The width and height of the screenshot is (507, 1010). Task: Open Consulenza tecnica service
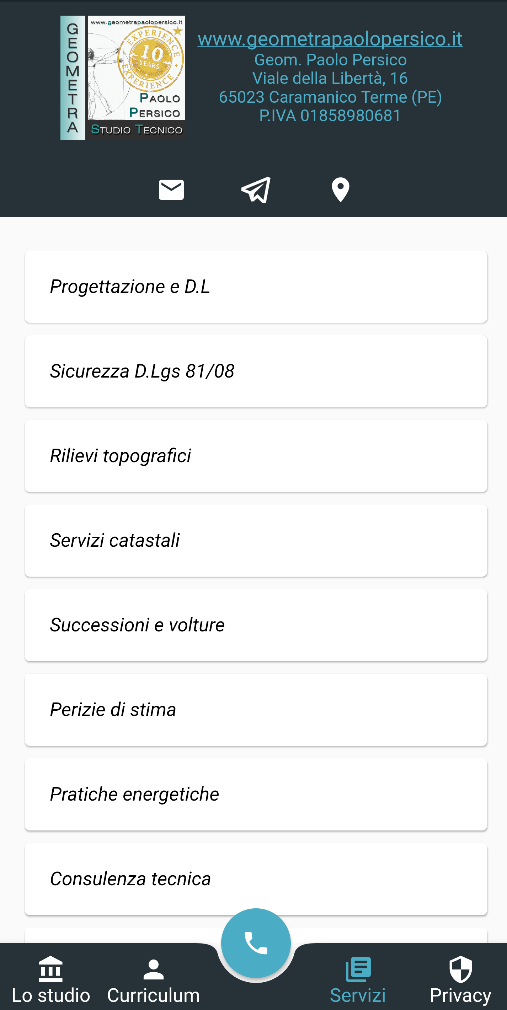click(256, 880)
